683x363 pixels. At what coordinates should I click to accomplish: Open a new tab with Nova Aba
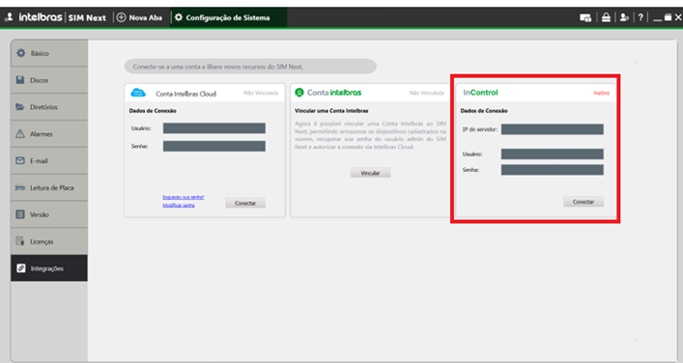139,17
